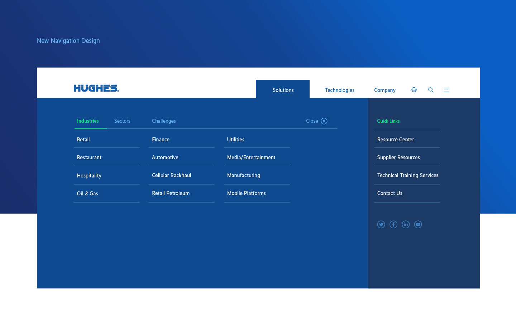516x322 pixels.
Task: Click the Close circle-X icon
Action: (x=324, y=121)
